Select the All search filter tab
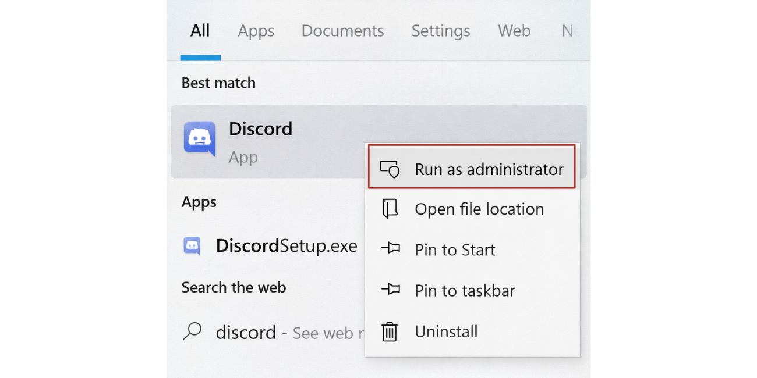Screen dimensions: 757x378 pyautogui.click(x=200, y=31)
